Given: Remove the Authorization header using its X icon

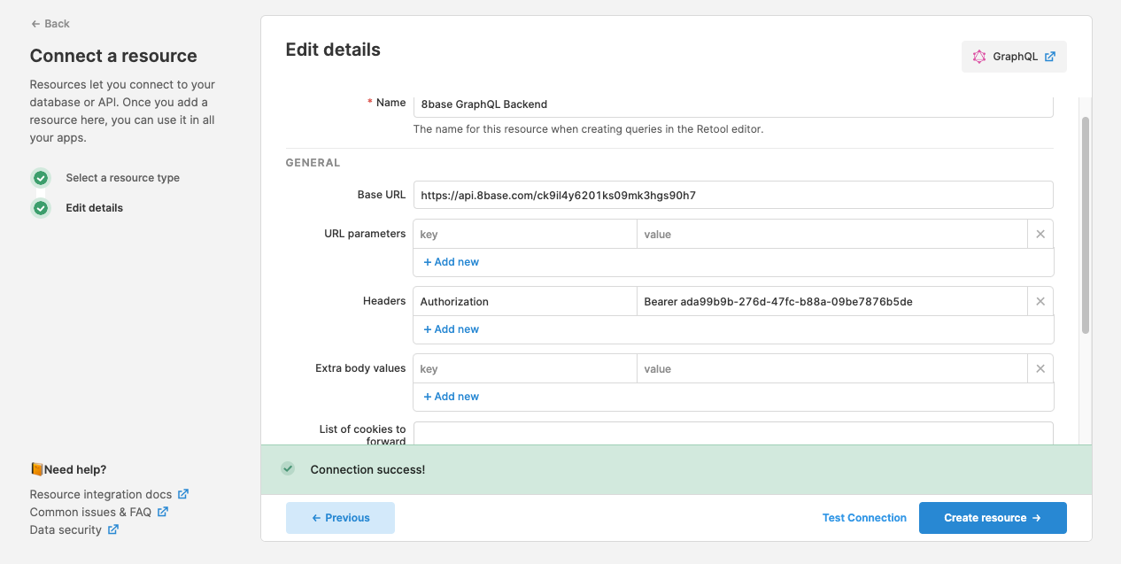Looking at the screenshot, I should [1040, 301].
